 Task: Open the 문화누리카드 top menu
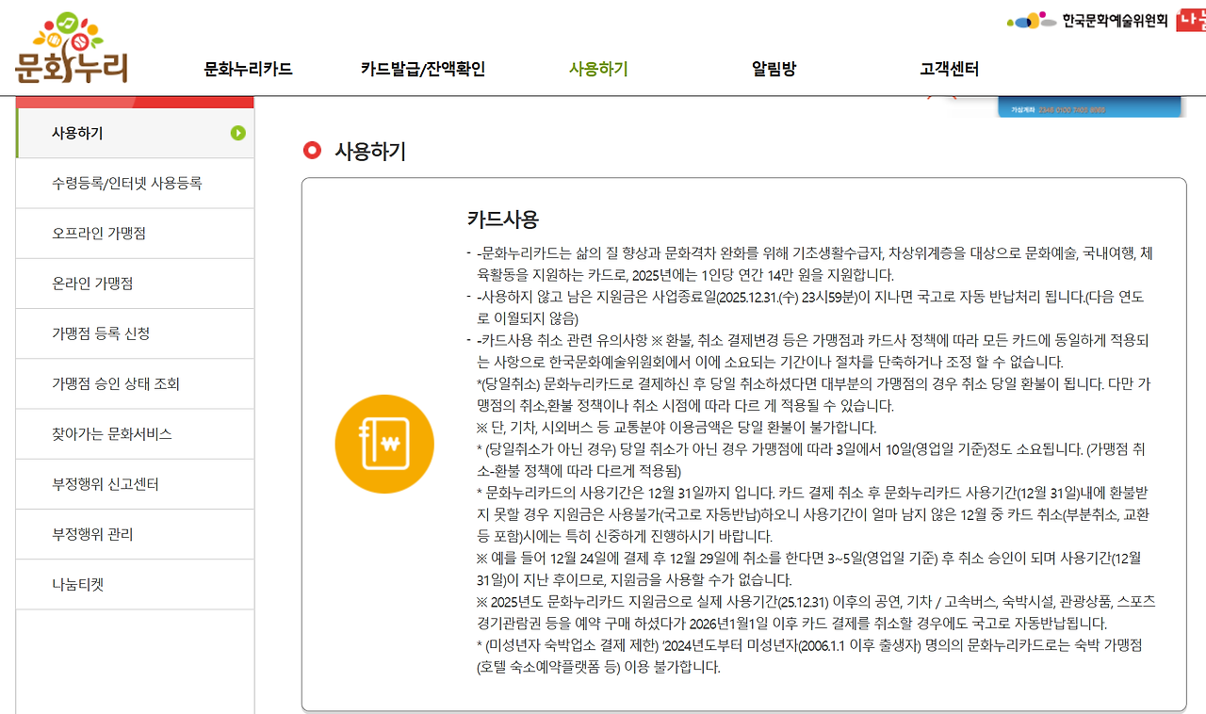248,69
